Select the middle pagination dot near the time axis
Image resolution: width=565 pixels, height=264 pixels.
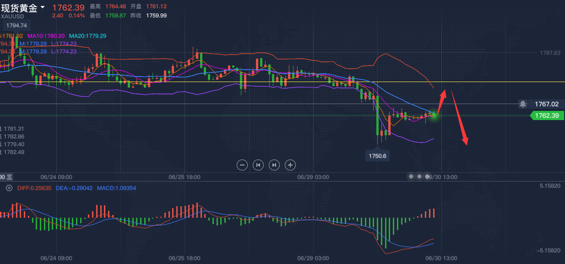click(x=419, y=176)
